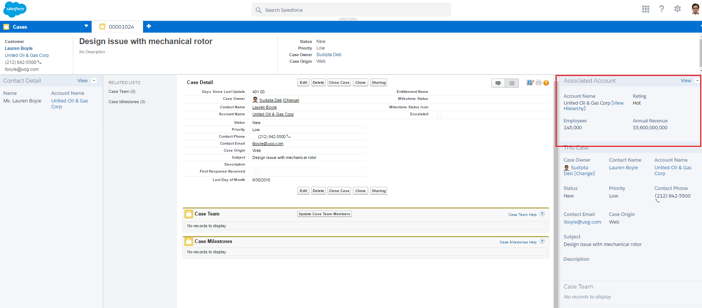
Task: Open the Help question mark icon in header
Action: [x=662, y=9]
